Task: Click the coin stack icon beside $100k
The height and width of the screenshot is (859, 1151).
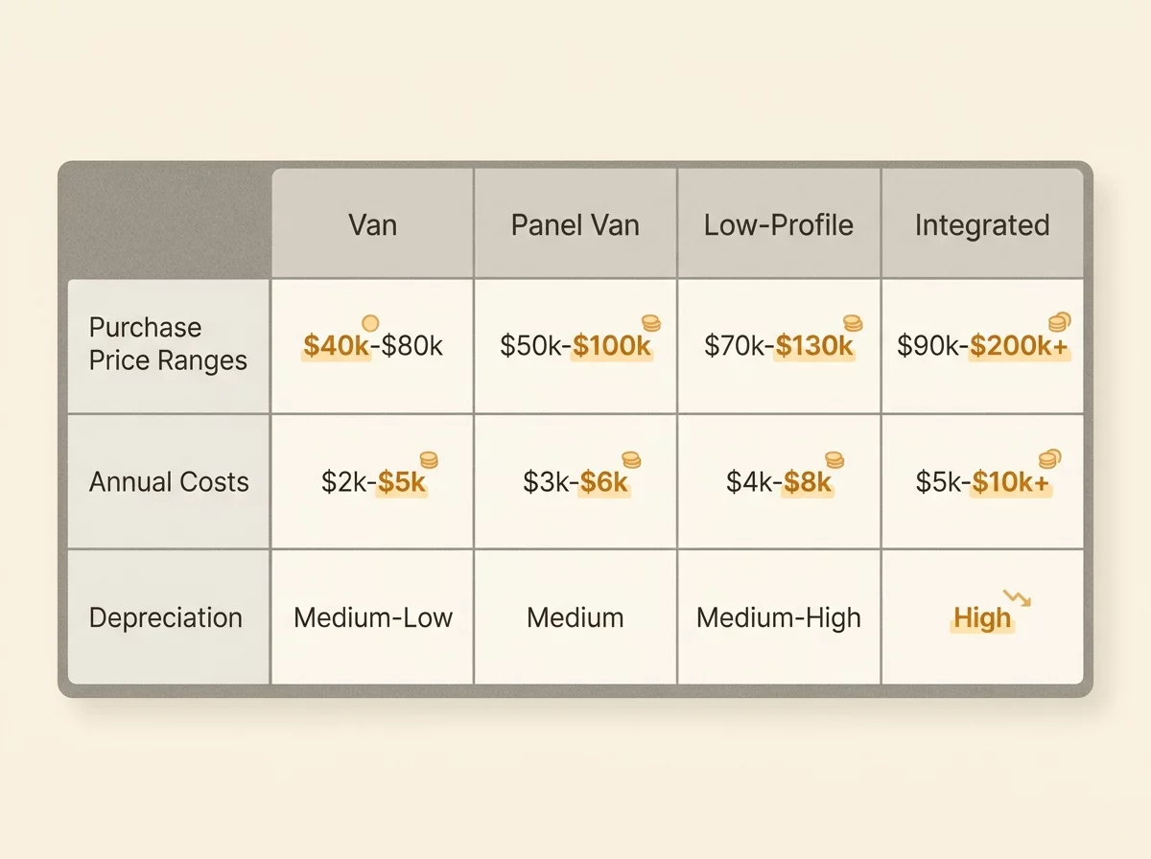Action: (649, 324)
